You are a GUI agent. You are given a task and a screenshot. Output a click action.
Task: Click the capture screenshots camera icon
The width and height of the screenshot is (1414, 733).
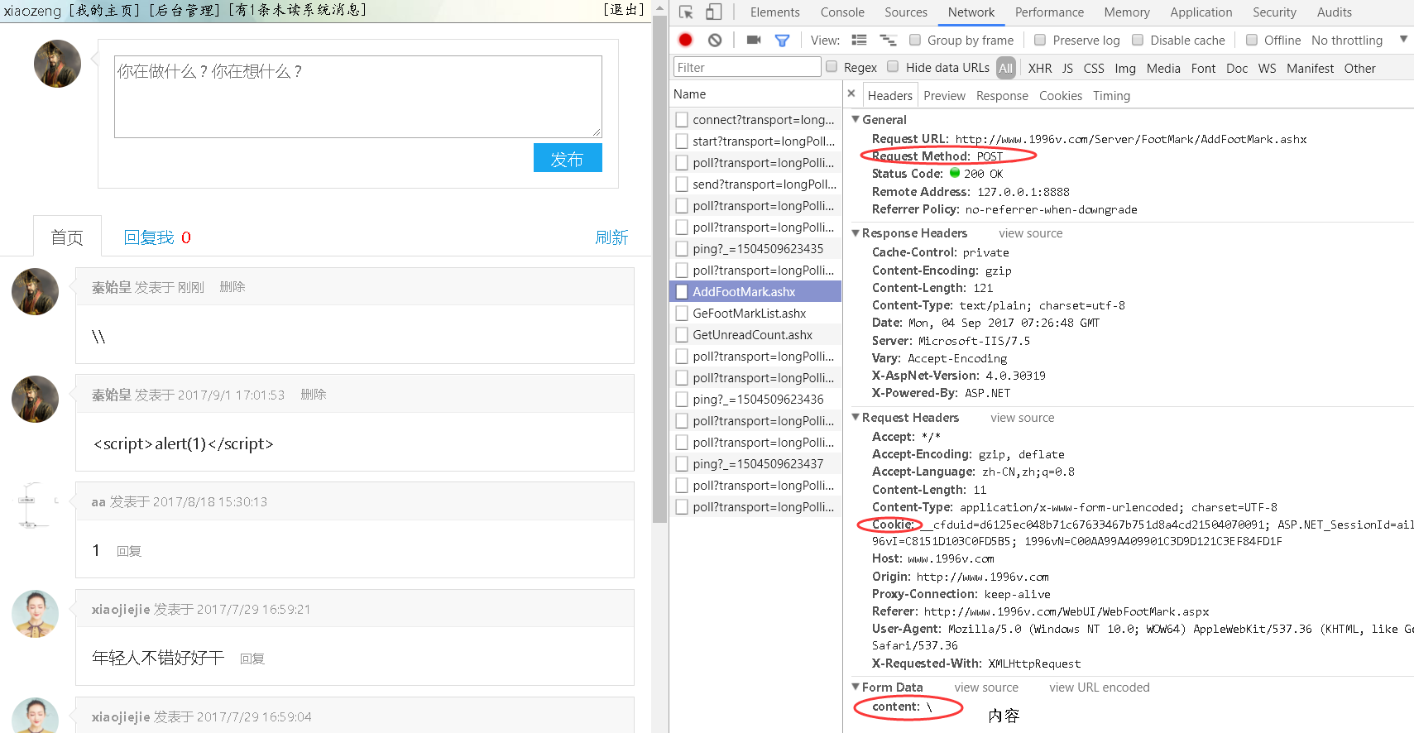tap(753, 40)
